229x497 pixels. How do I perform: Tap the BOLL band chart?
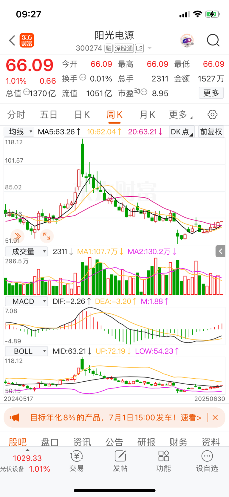(x=114, y=376)
